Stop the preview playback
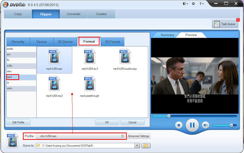The height and width of the screenshot is (153, 244). coord(179,125)
